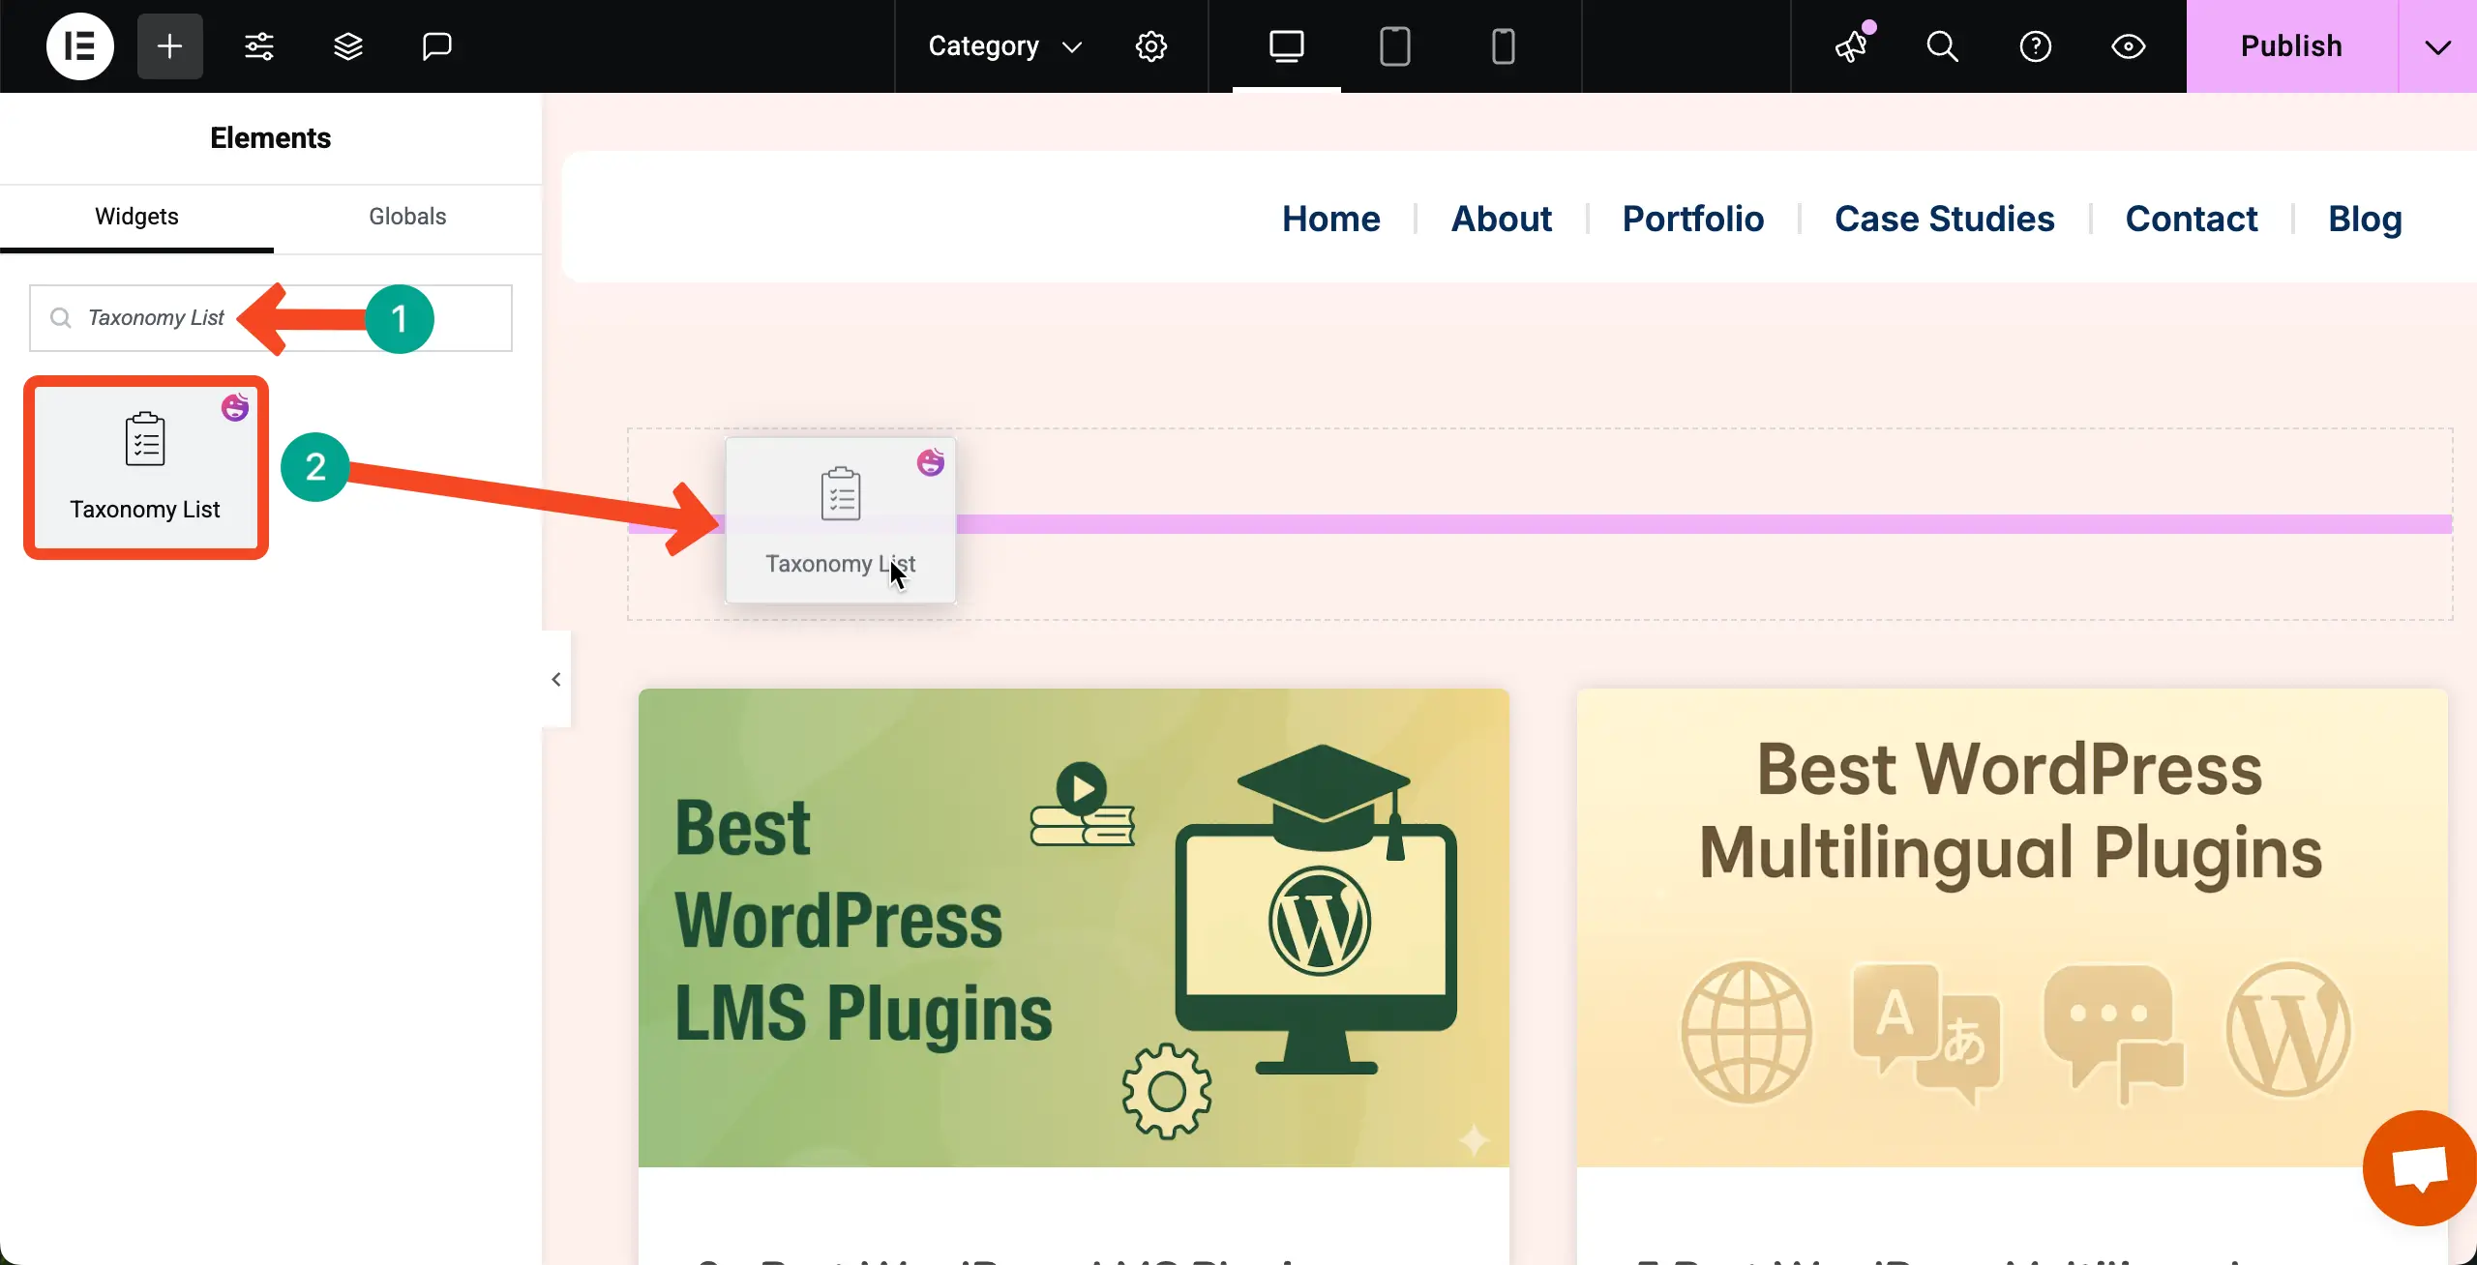The height and width of the screenshot is (1265, 2477).
Task: Open the Finder search icon
Action: tap(1942, 46)
